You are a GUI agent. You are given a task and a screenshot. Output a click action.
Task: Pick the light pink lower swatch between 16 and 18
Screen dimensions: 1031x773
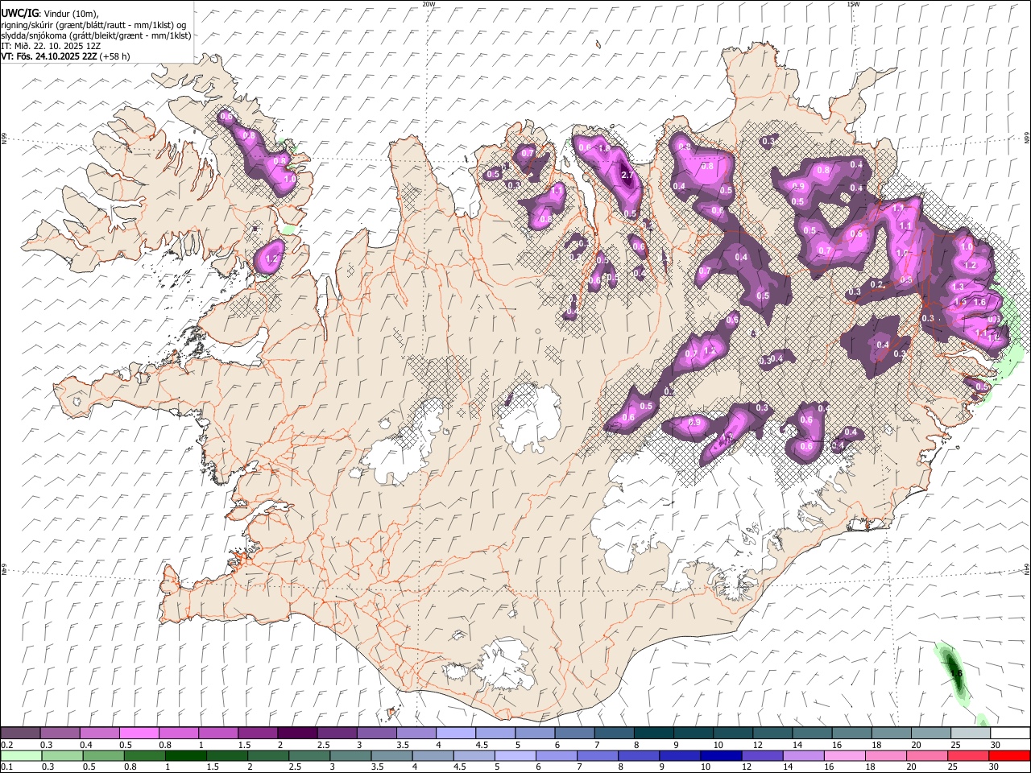844,756
